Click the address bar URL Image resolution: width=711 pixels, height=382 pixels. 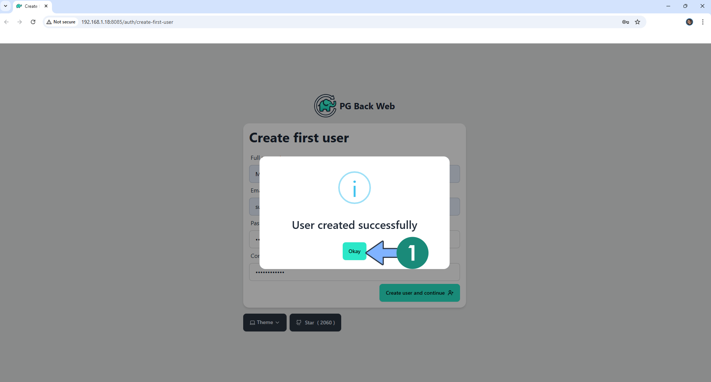pyautogui.click(x=127, y=22)
